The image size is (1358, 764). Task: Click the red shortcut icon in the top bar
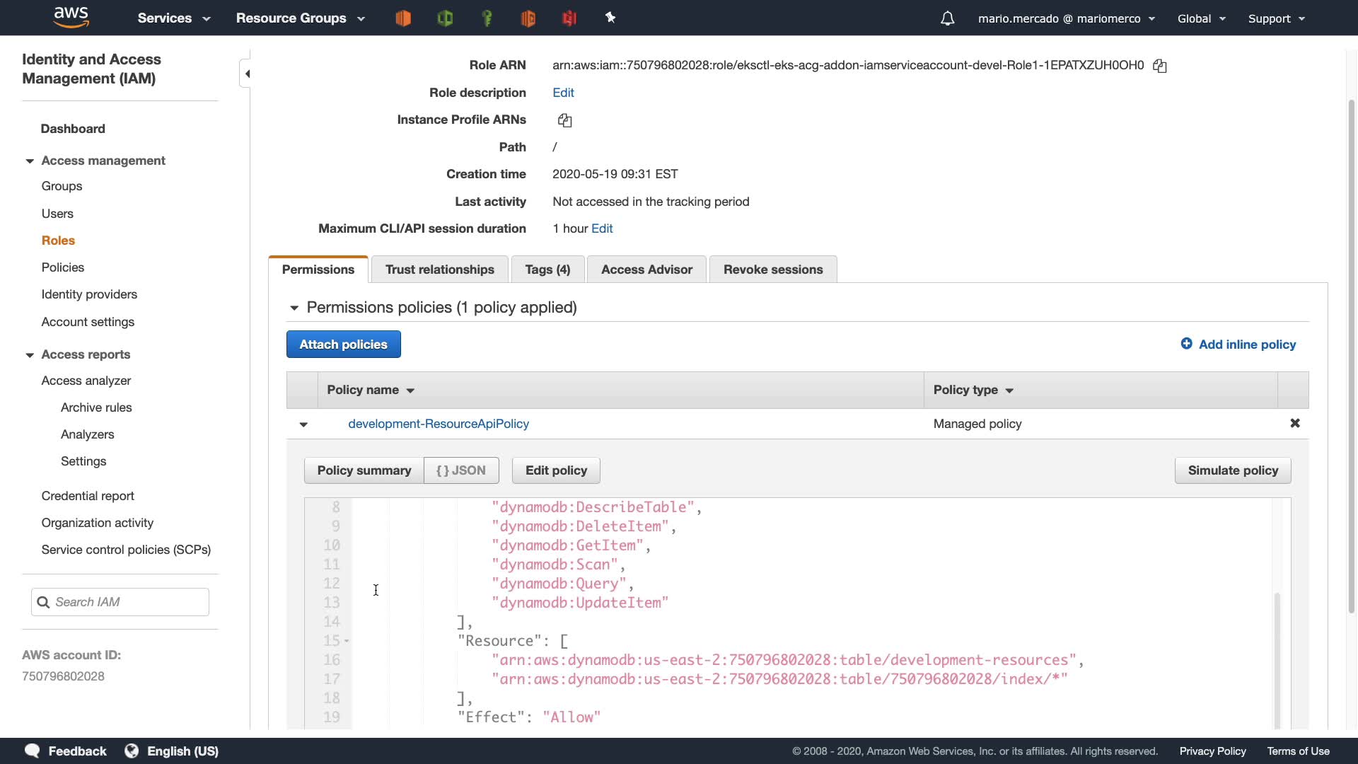coord(569,18)
